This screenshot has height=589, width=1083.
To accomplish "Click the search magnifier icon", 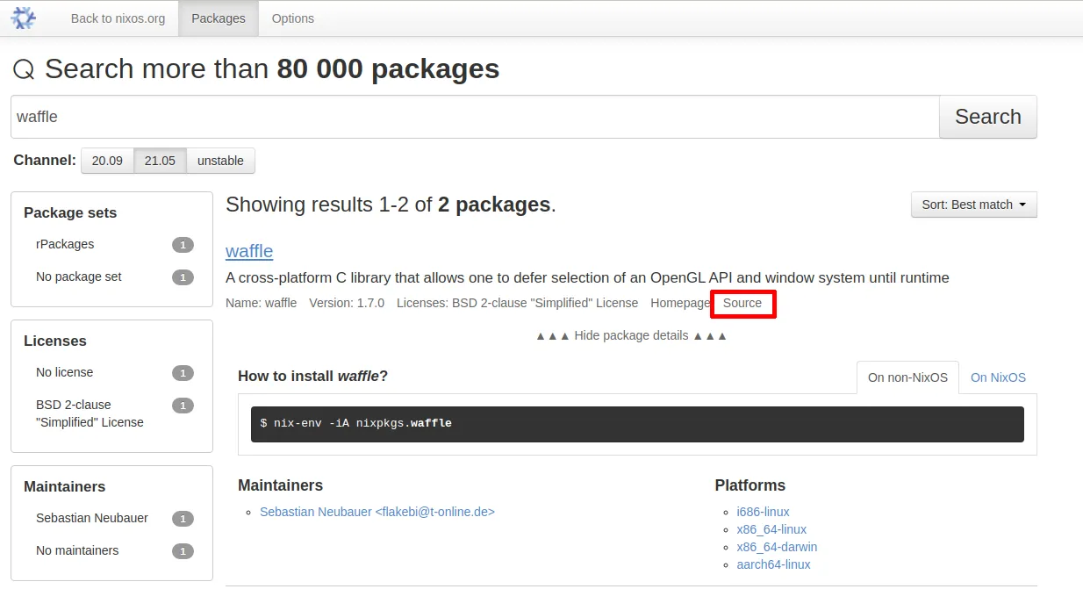I will tap(23, 68).
